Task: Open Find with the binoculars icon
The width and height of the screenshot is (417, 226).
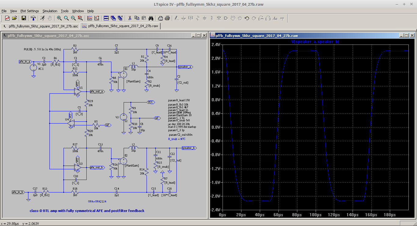Action: [x=151, y=18]
